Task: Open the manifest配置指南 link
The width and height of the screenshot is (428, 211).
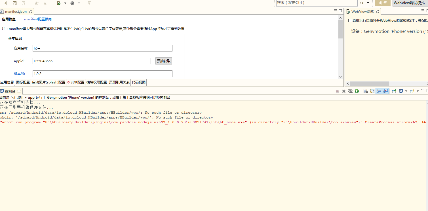Action: tap(38, 19)
